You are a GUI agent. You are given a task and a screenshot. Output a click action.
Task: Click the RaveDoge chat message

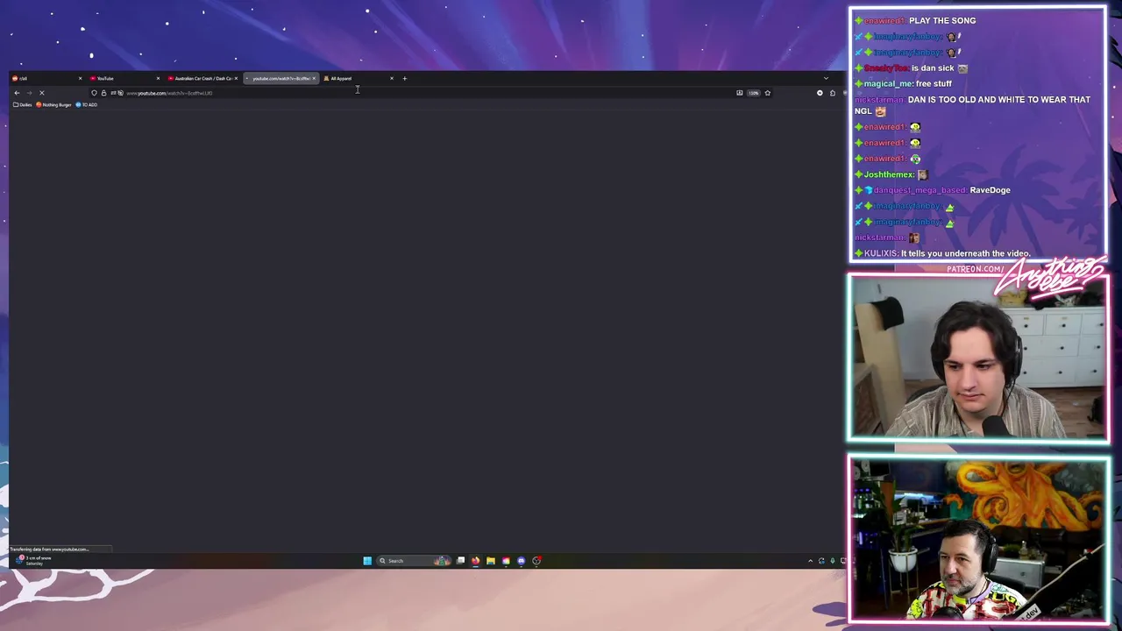[x=990, y=190]
